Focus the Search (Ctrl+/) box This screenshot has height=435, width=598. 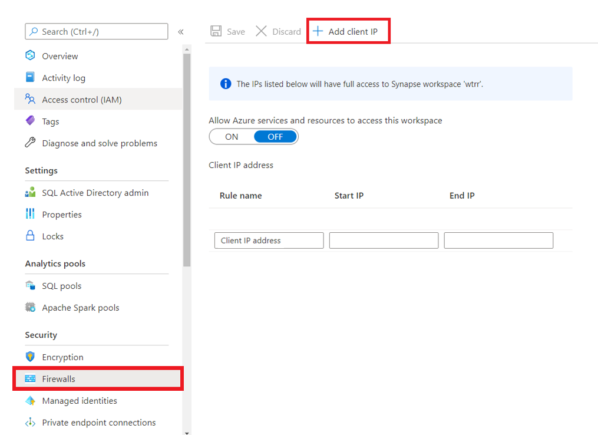97,31
